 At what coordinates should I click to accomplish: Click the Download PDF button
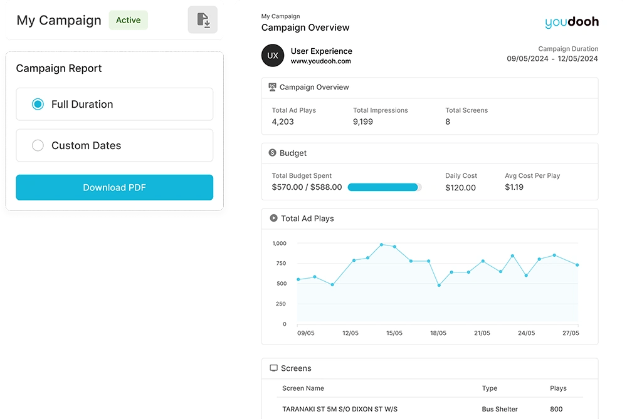tap(114, 188)
